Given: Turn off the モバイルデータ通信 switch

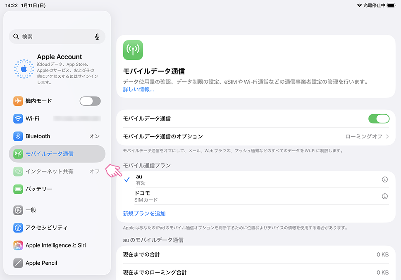Looking at the screenshot, I should click(x=379, y=119).
